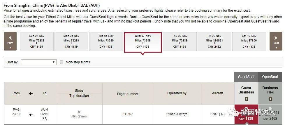Click the Next 7 days arrow
Screen dimensions: 285x125
tap(276, 41)
